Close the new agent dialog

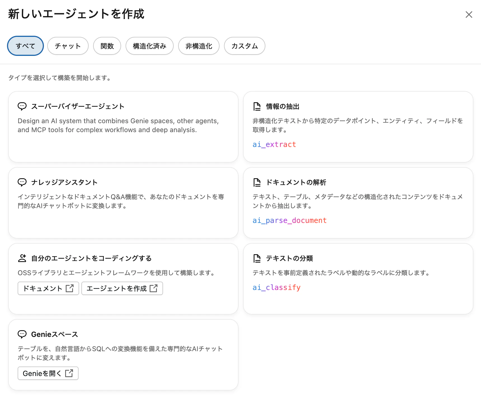pyautogui.click(x=469, y=15)
